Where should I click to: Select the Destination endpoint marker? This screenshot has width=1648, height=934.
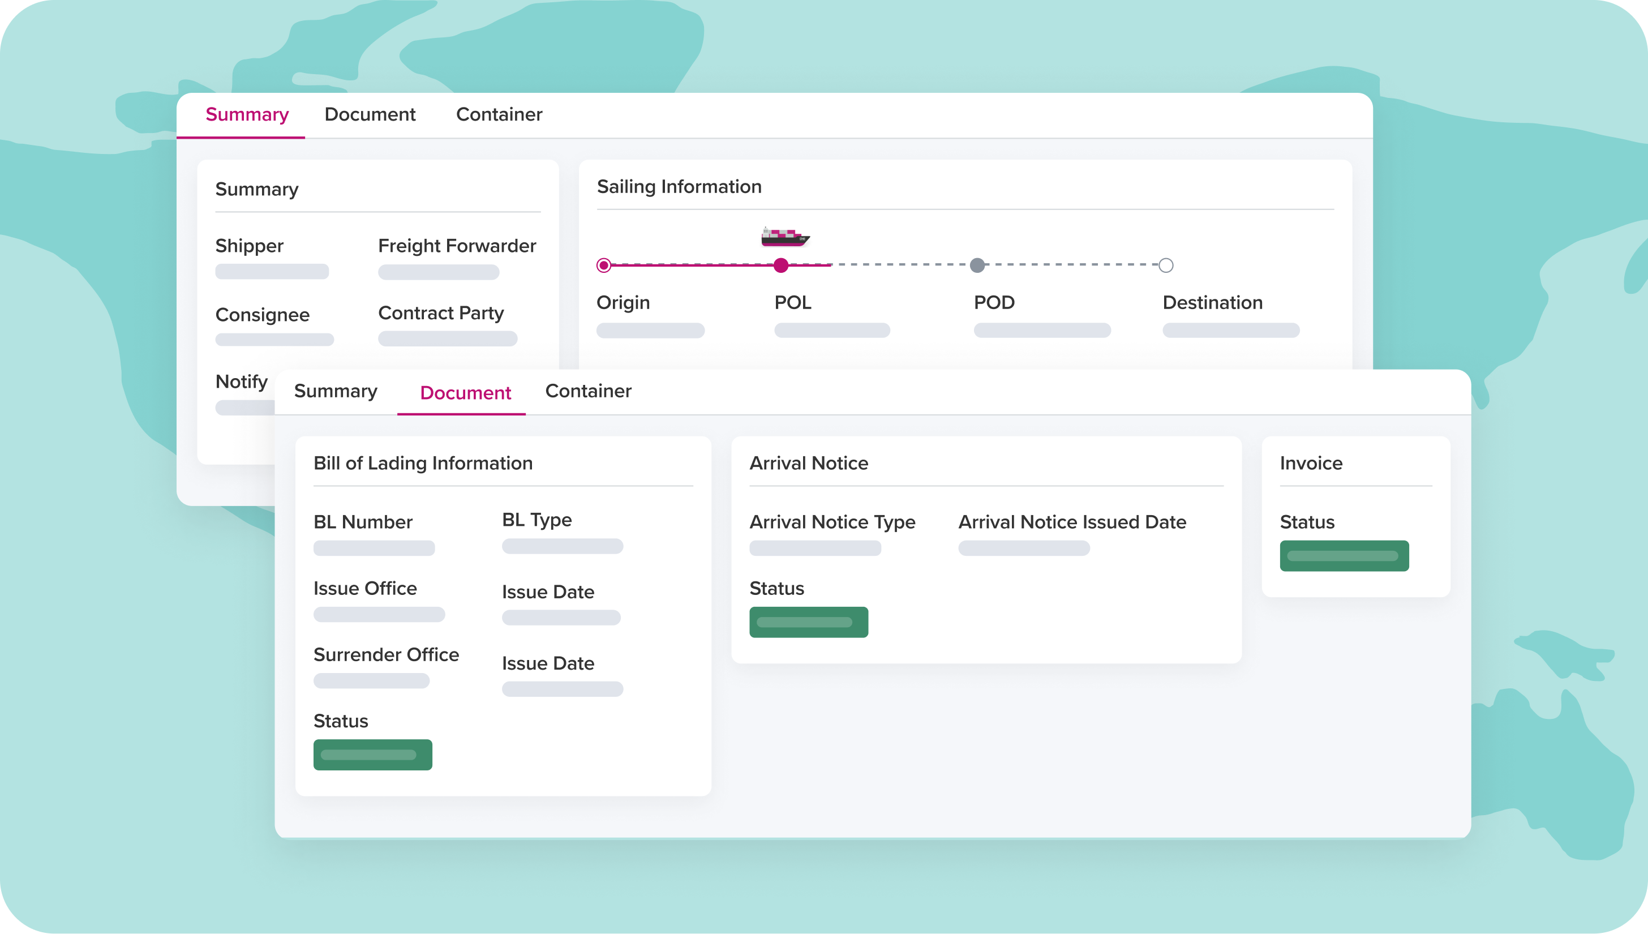click(x=1166, y=265)
